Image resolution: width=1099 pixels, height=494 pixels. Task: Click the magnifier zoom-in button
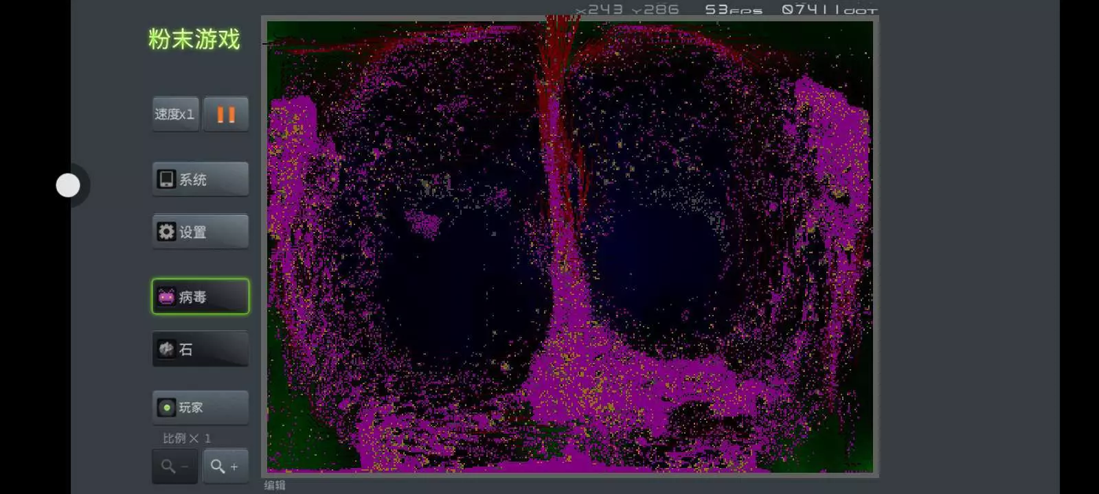click(x=225, y=467)
